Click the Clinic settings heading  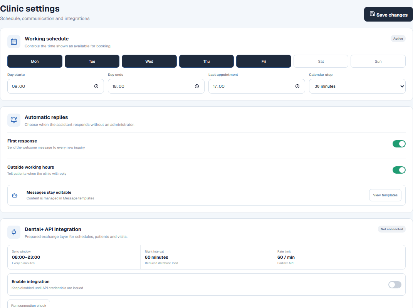tap(30, 9)
